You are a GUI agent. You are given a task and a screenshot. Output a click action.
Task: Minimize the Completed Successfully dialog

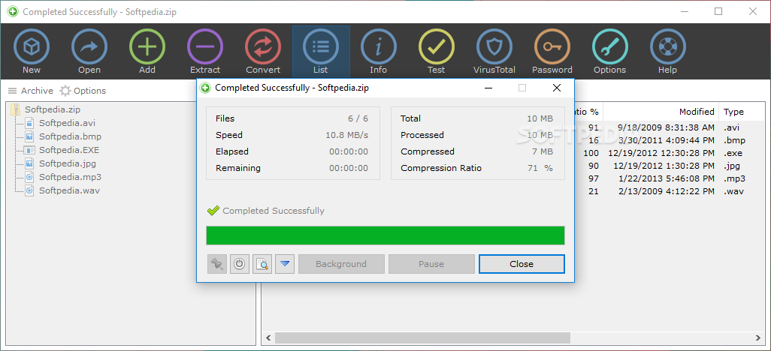click(488, 88)
